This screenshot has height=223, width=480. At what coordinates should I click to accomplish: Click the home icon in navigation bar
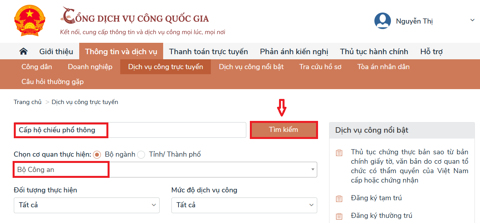[x=24, y=51]
